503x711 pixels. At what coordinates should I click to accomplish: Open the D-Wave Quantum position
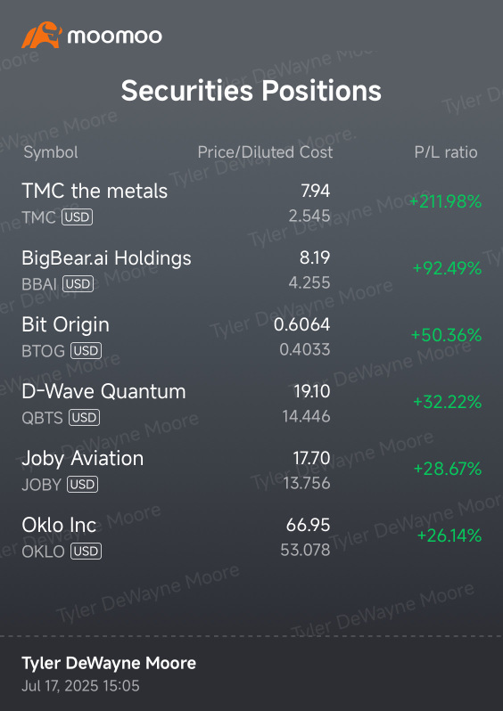click(x=251, y=403)
